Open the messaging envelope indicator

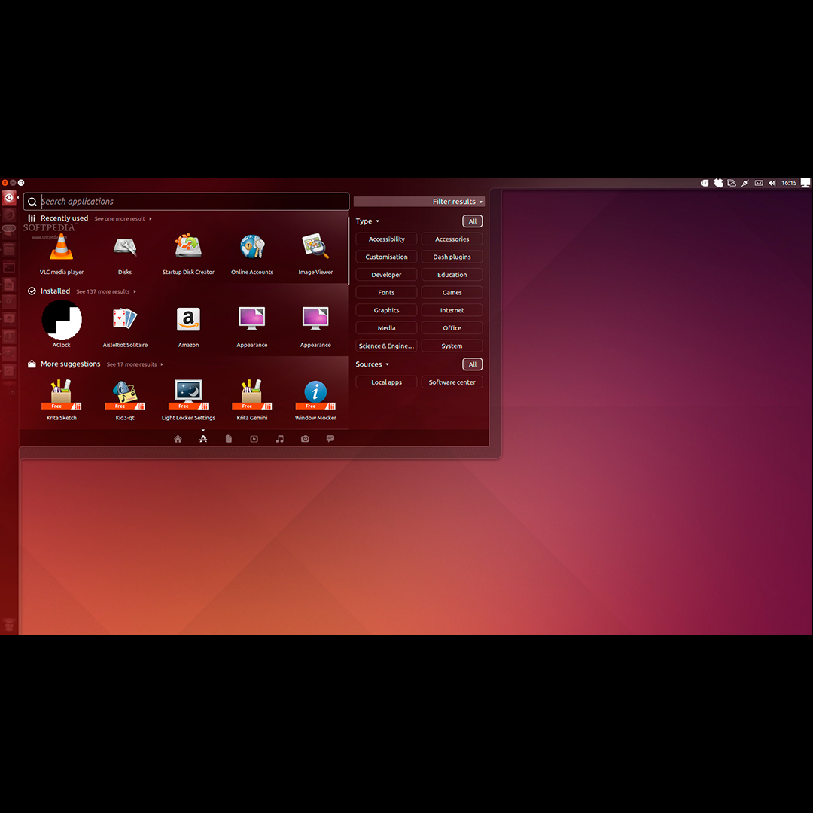[758, 182]
